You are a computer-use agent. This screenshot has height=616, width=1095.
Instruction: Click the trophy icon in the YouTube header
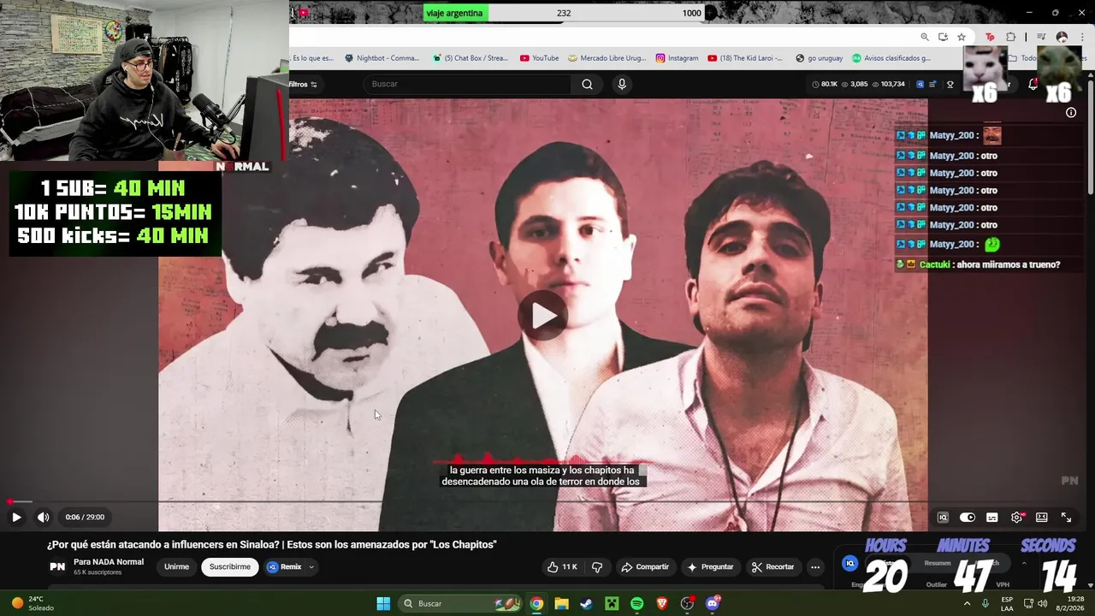(950, 84)
